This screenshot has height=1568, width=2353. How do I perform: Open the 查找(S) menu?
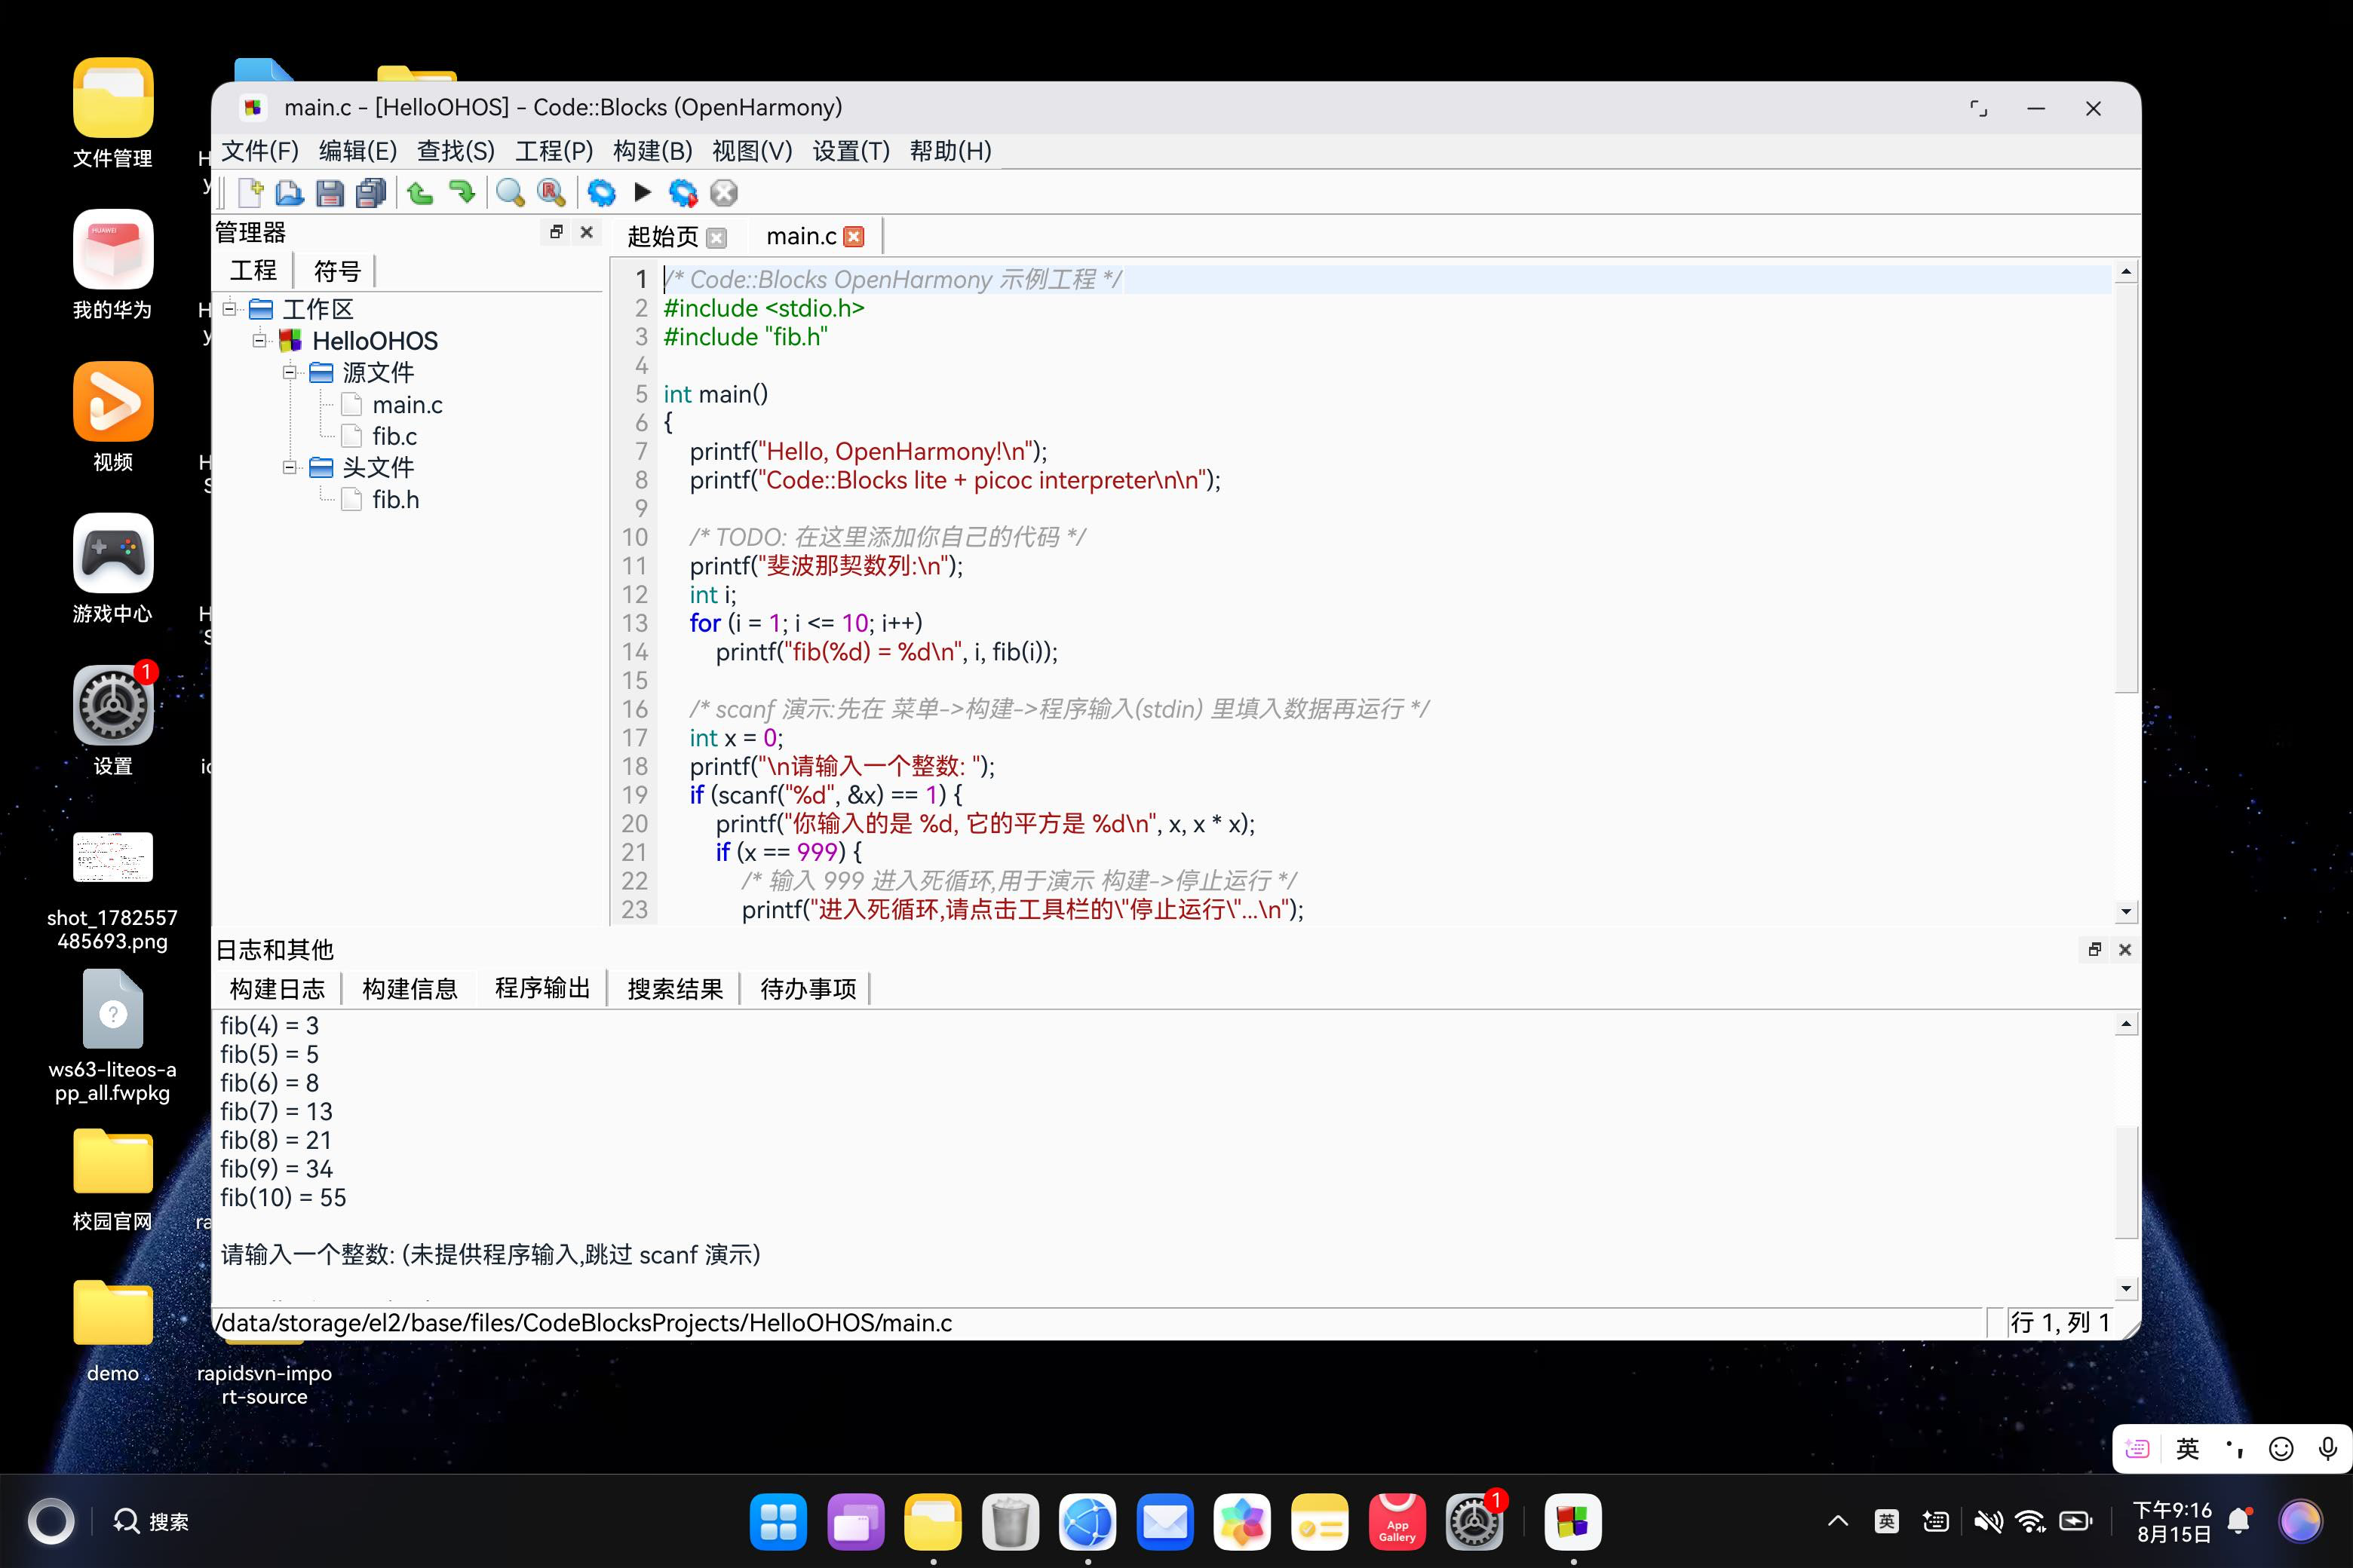[456, 151]
